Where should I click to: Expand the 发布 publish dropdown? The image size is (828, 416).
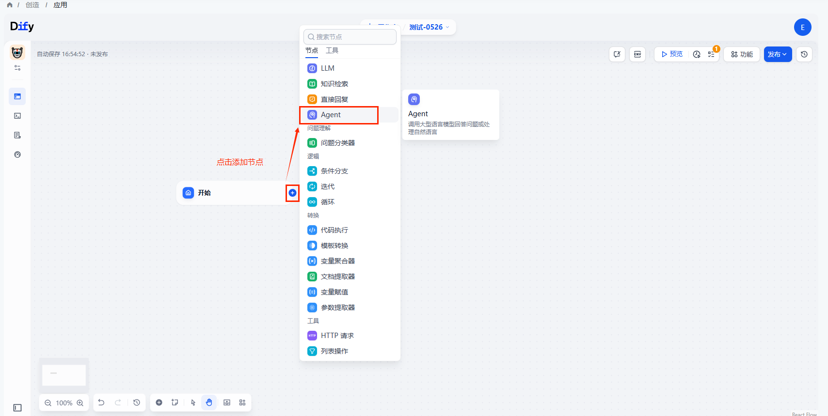click(x=778, y=54)
